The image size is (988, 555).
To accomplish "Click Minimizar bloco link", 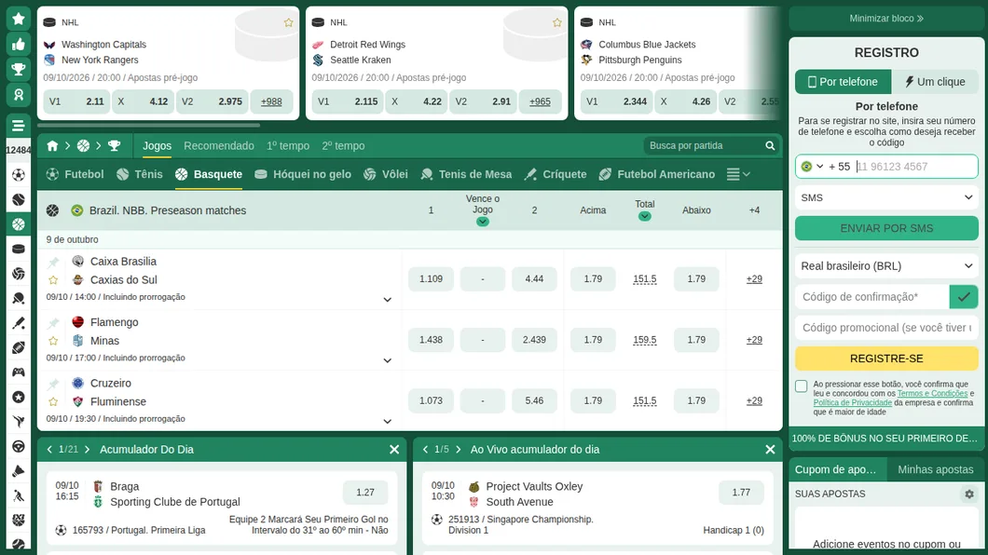I will point(886,19).
